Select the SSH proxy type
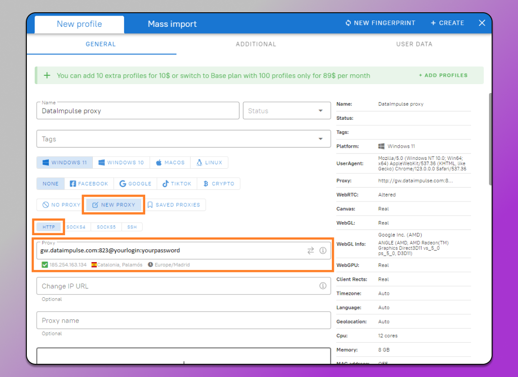 132,227
